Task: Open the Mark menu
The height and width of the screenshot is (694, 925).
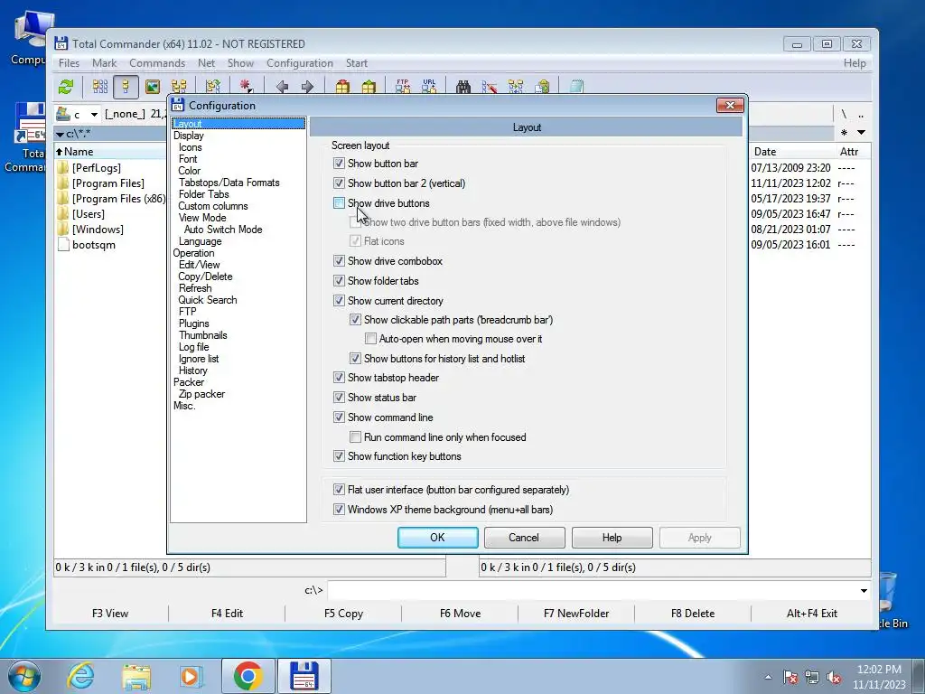Action: pyautogui.click(x=105, y=63)
